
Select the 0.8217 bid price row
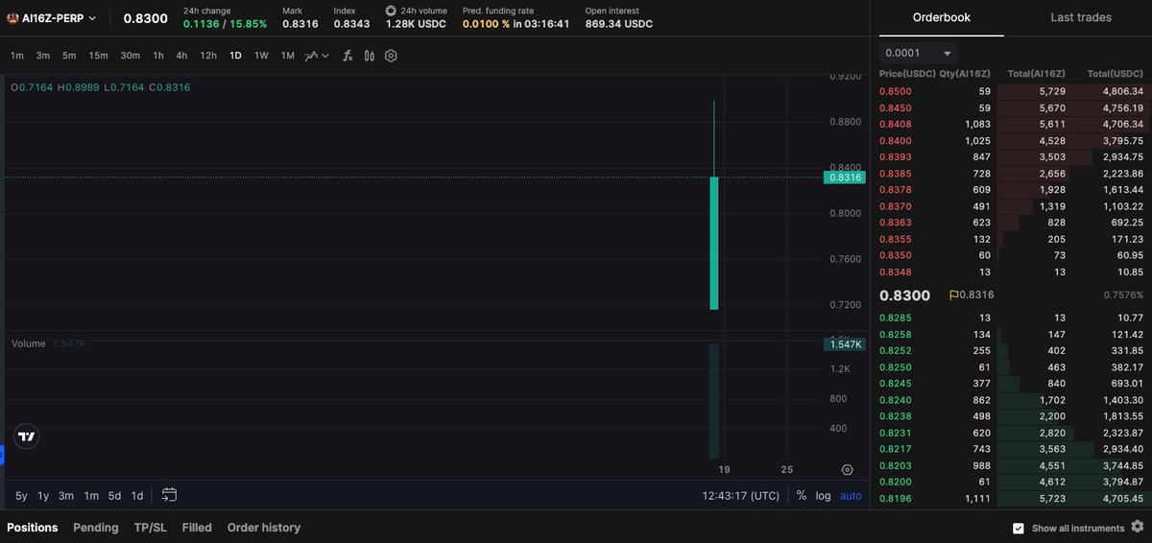[x=1011, y=449]
